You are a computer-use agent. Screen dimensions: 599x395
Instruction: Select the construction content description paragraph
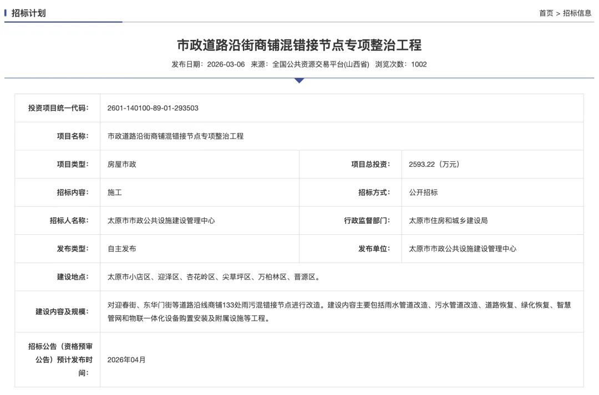[339, 312]
